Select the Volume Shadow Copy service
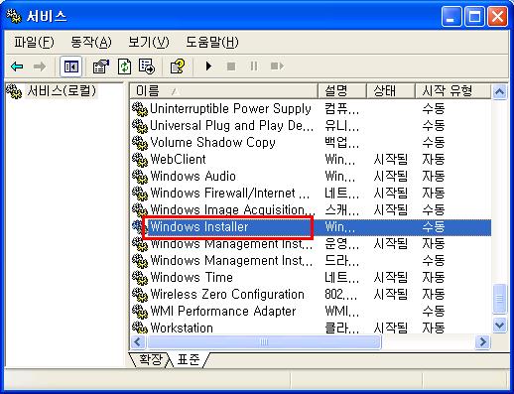 click(x=311, y=143)
